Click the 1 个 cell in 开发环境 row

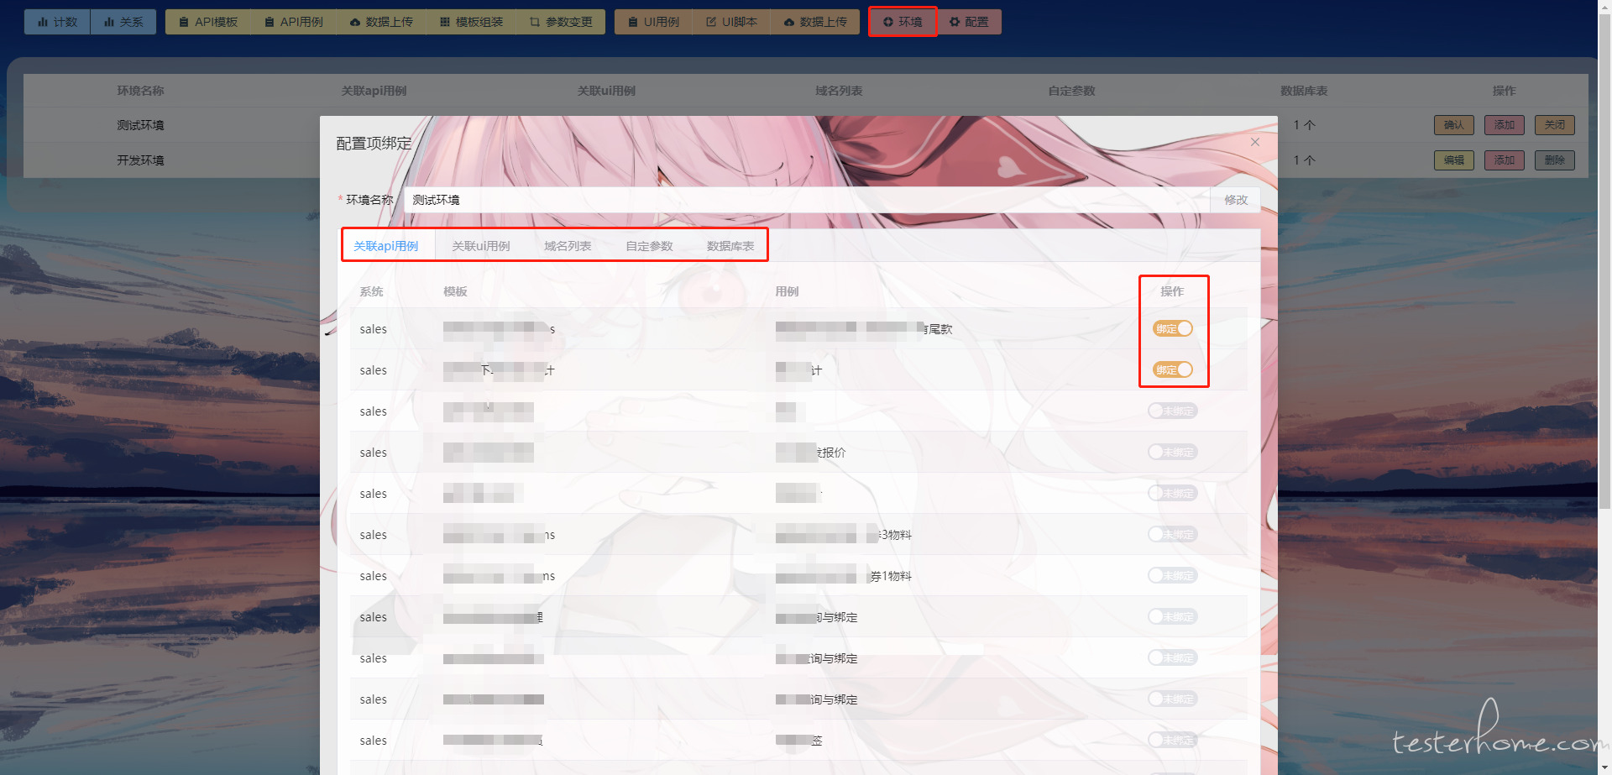[1304, 160]
